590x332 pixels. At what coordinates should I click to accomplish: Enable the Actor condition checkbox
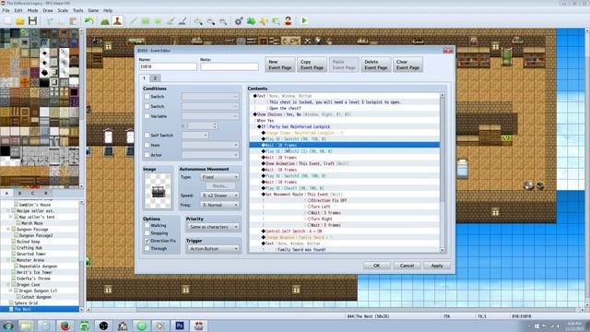(x=147, y=155)
